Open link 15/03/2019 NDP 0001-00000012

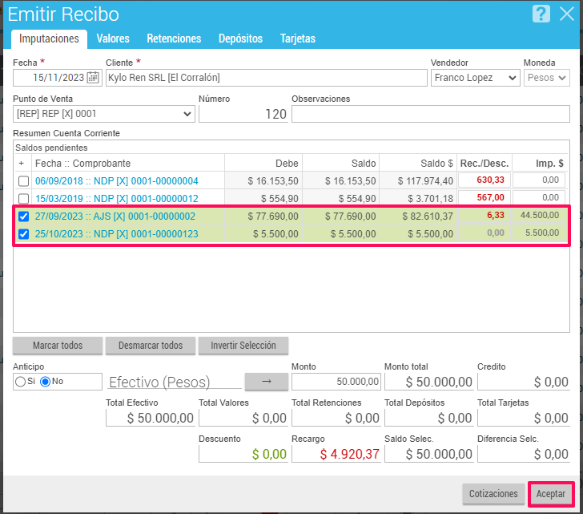tap(117, 198)
